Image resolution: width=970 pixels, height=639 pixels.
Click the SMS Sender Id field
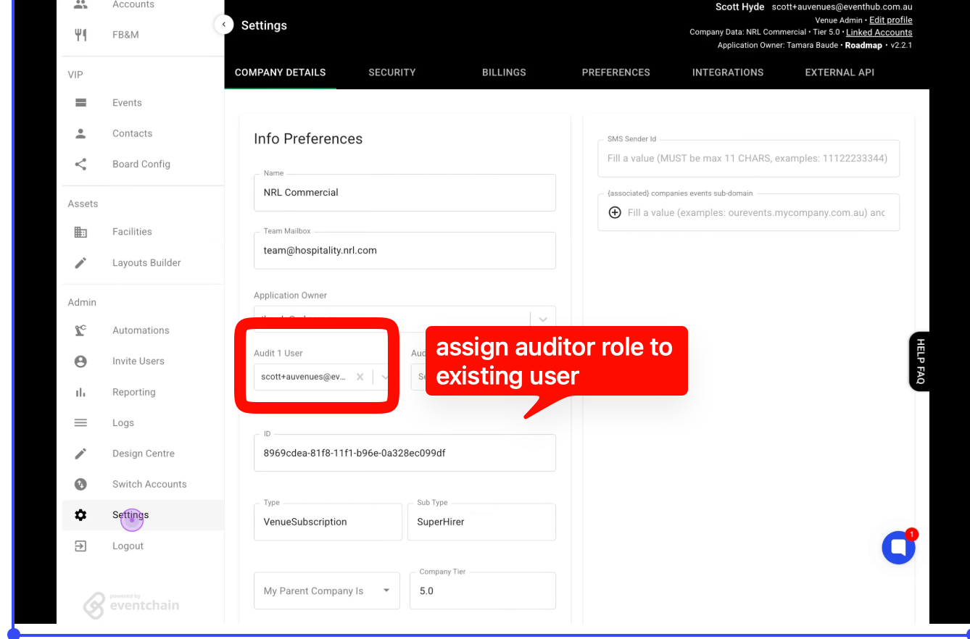click(x=749, y=158)
